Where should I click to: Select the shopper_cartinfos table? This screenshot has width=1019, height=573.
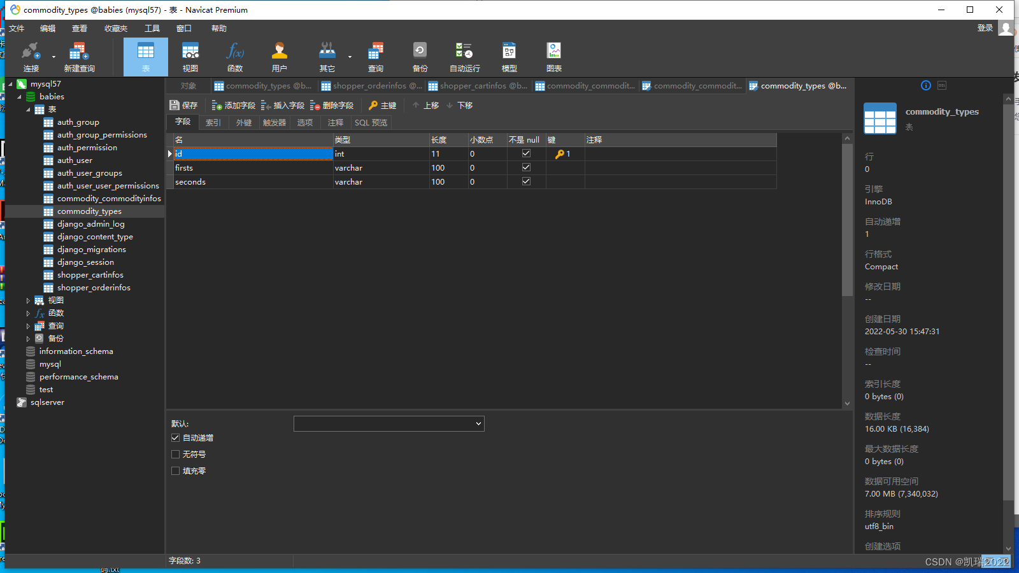point(90,275)
